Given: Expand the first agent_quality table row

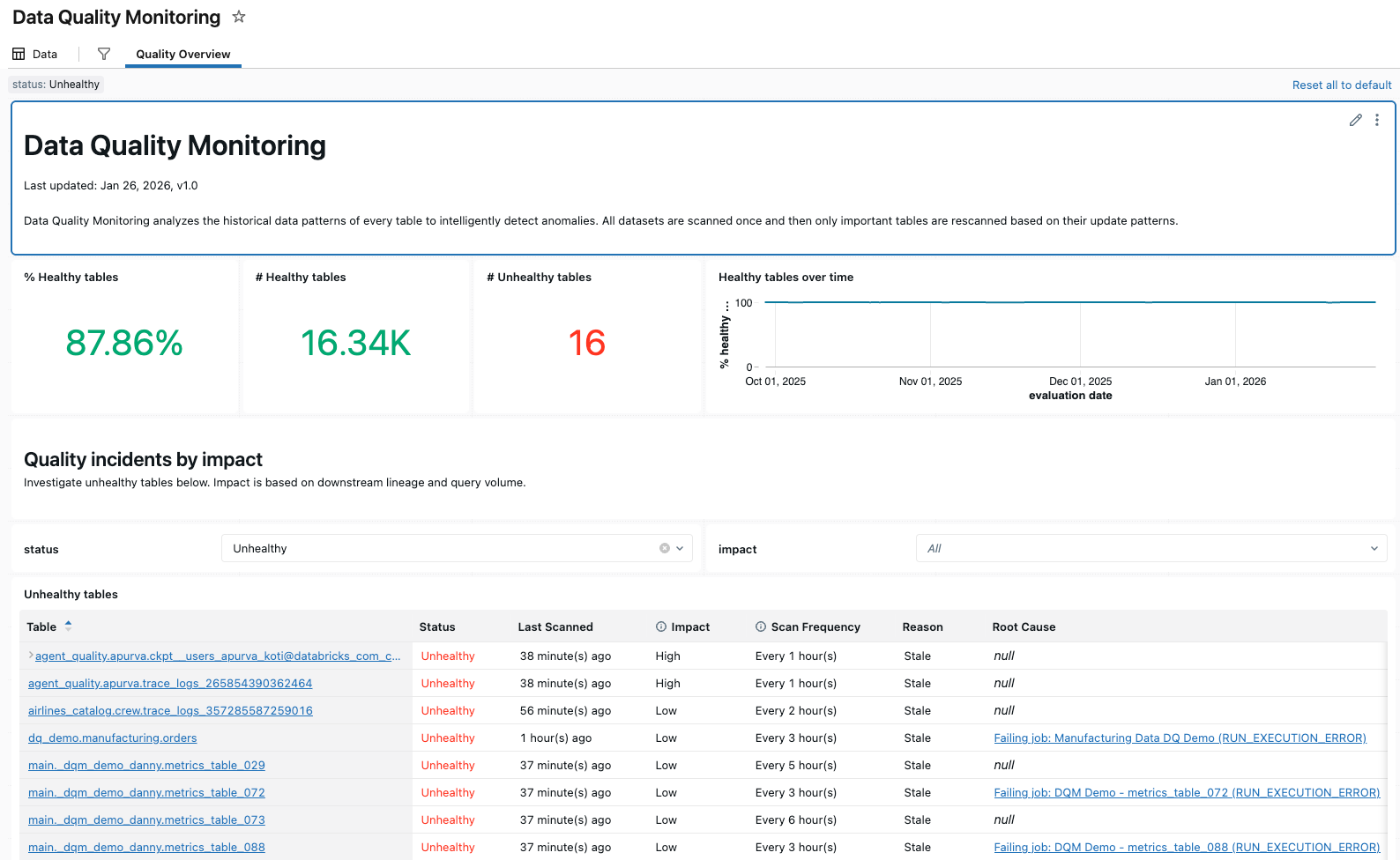Looking at the screenshot, I should tap(31, 656).
